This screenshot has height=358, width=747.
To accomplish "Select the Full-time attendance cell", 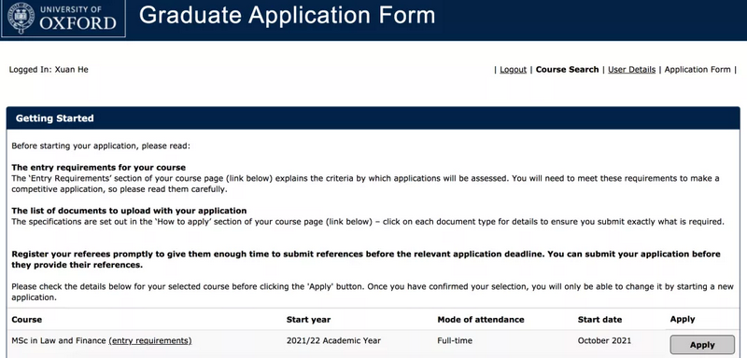I will point(455,340).
